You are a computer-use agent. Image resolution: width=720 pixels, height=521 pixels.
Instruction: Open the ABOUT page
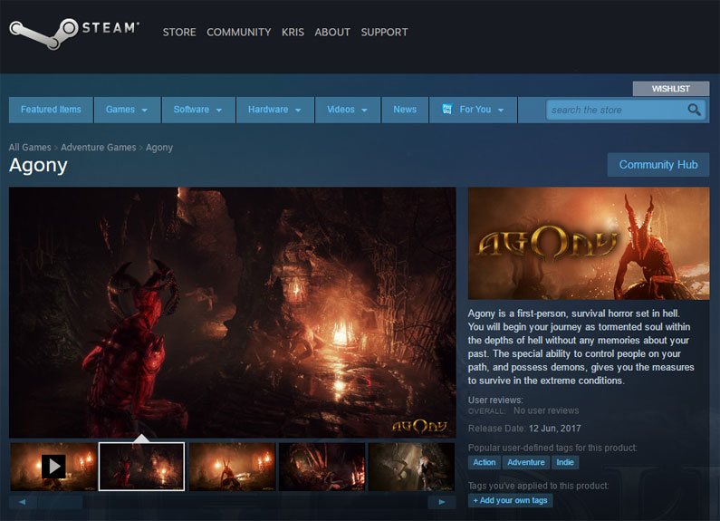tap(332, 32)
